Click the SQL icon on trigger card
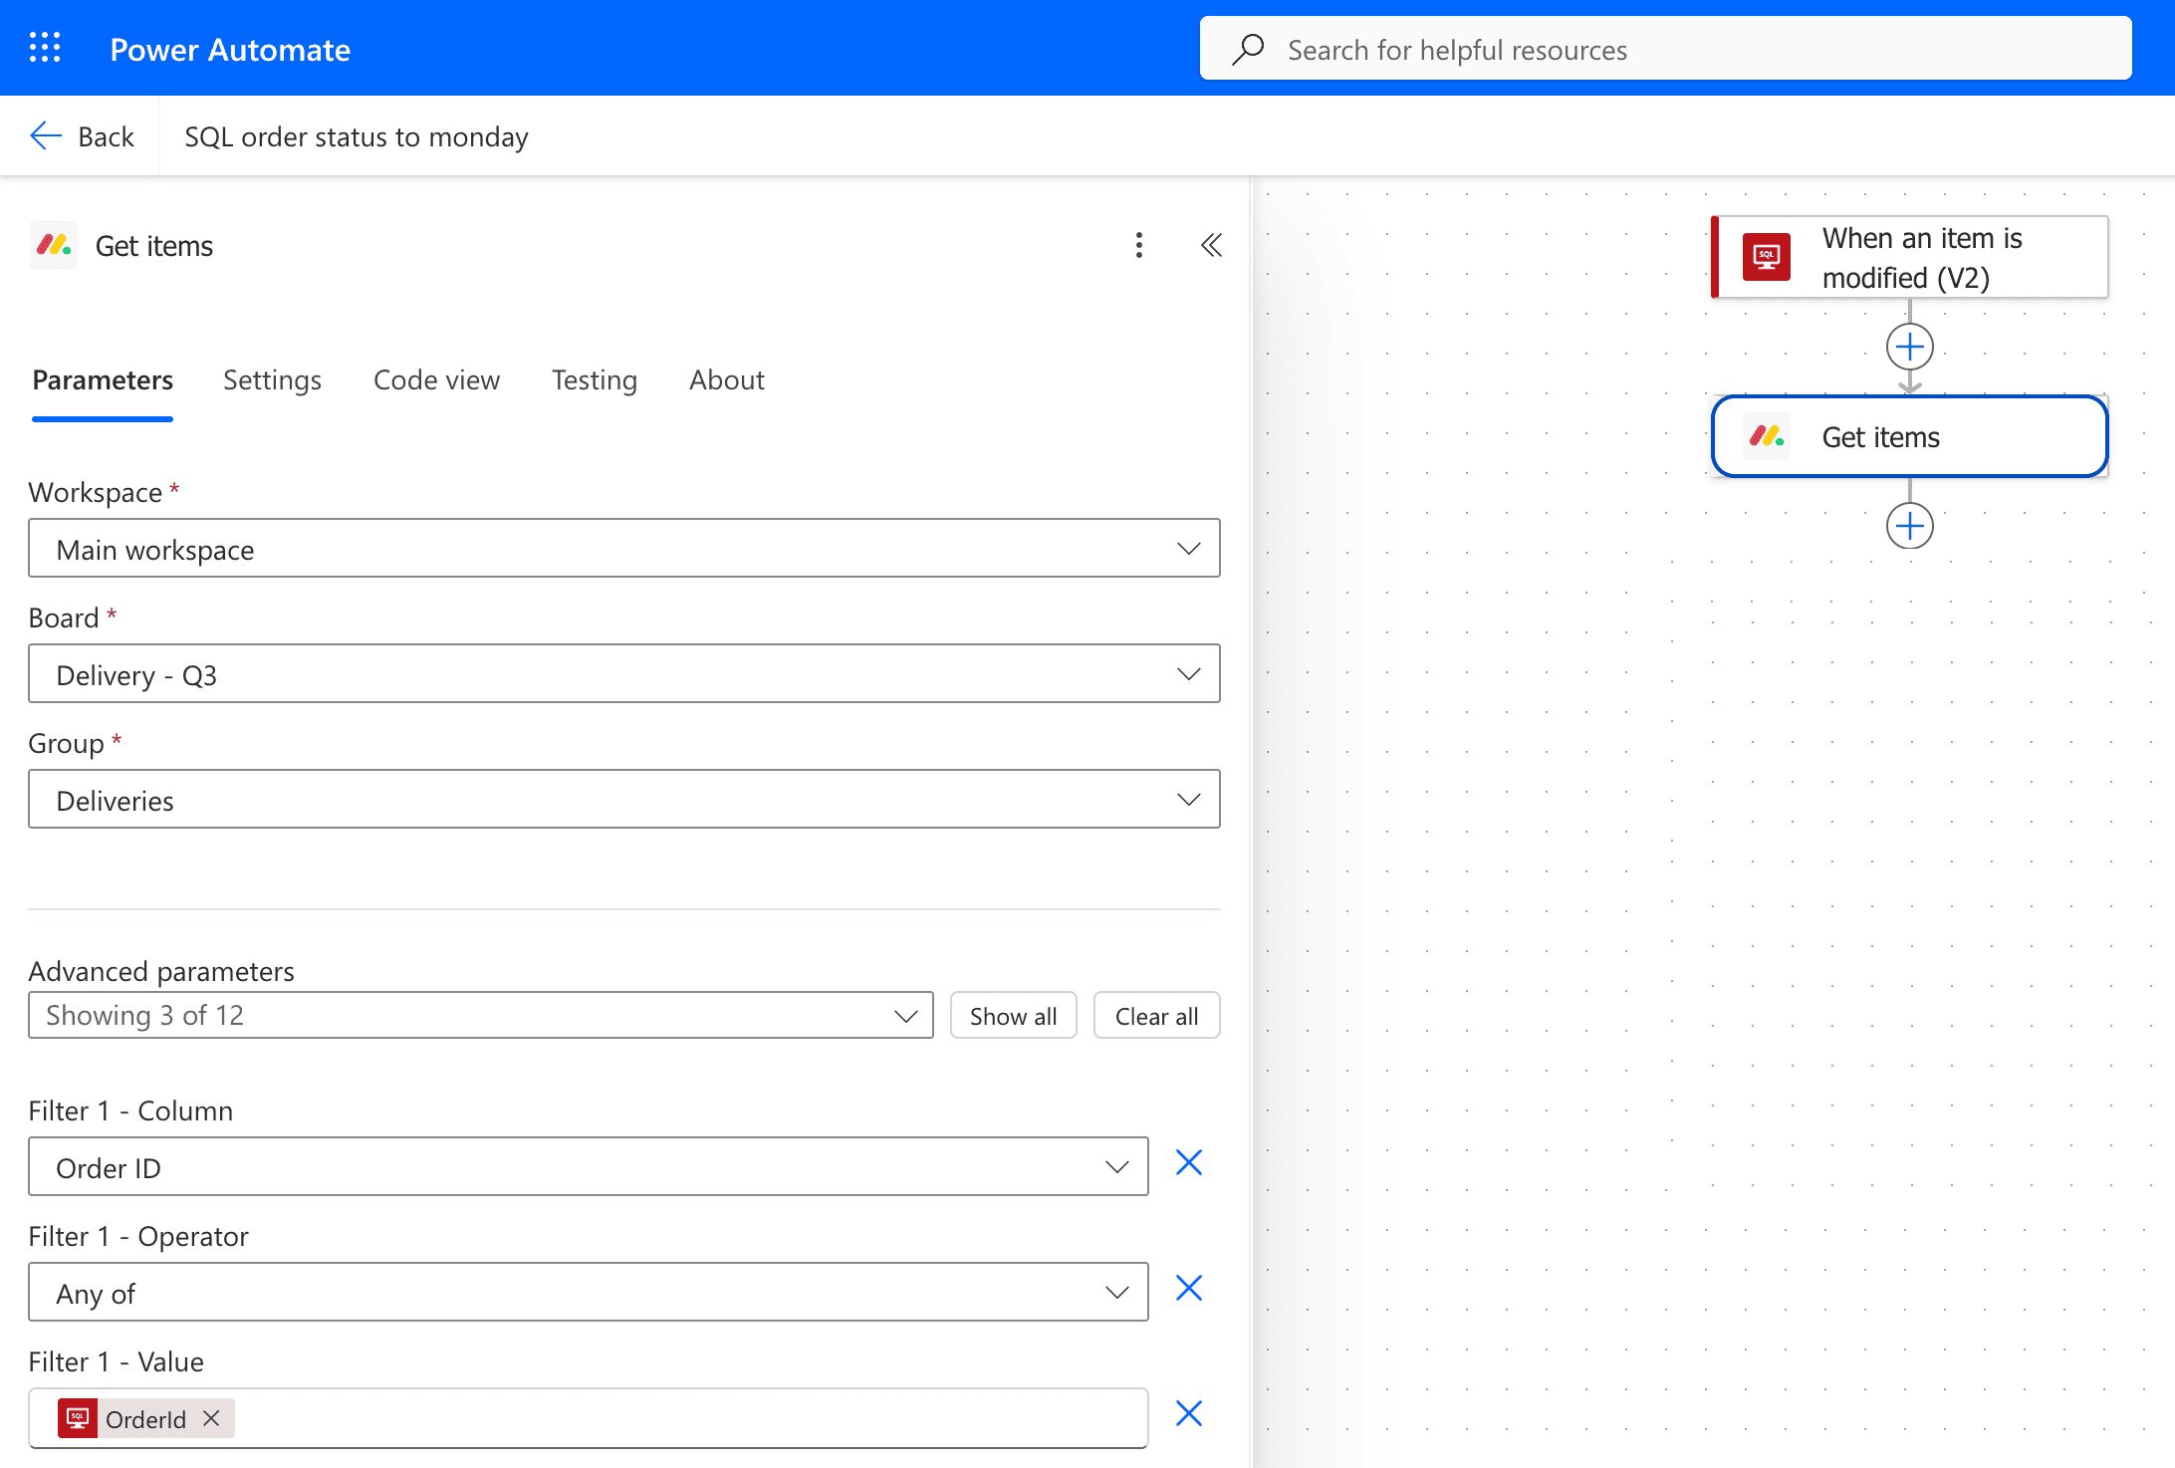Viewport: 2175px width, 1468px height. (x=1767, y=257)
